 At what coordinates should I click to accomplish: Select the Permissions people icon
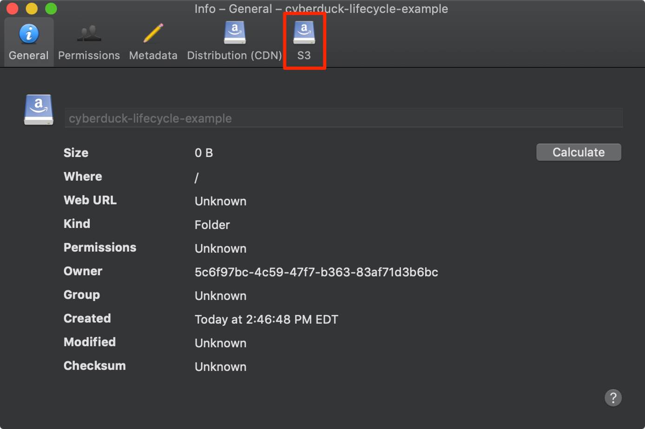click(x=88, y=33)
